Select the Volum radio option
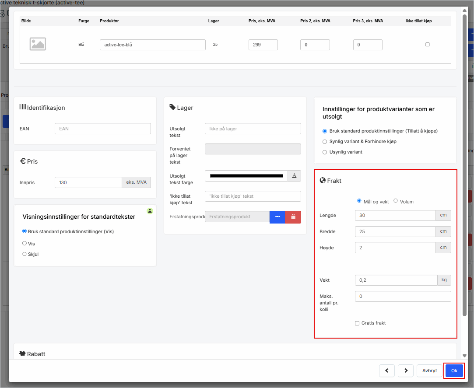Screen dimensions: 474x388 point(396,201)
